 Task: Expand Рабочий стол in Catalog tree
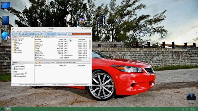pyautogui.click(x=13, y=70)
